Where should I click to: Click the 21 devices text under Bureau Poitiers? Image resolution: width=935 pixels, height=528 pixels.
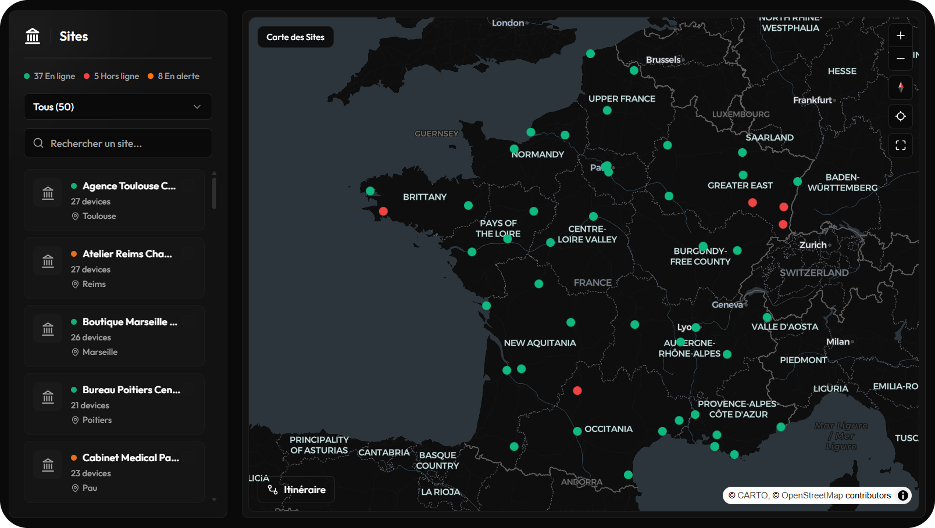pyautogui.click(x=90, y=405)
